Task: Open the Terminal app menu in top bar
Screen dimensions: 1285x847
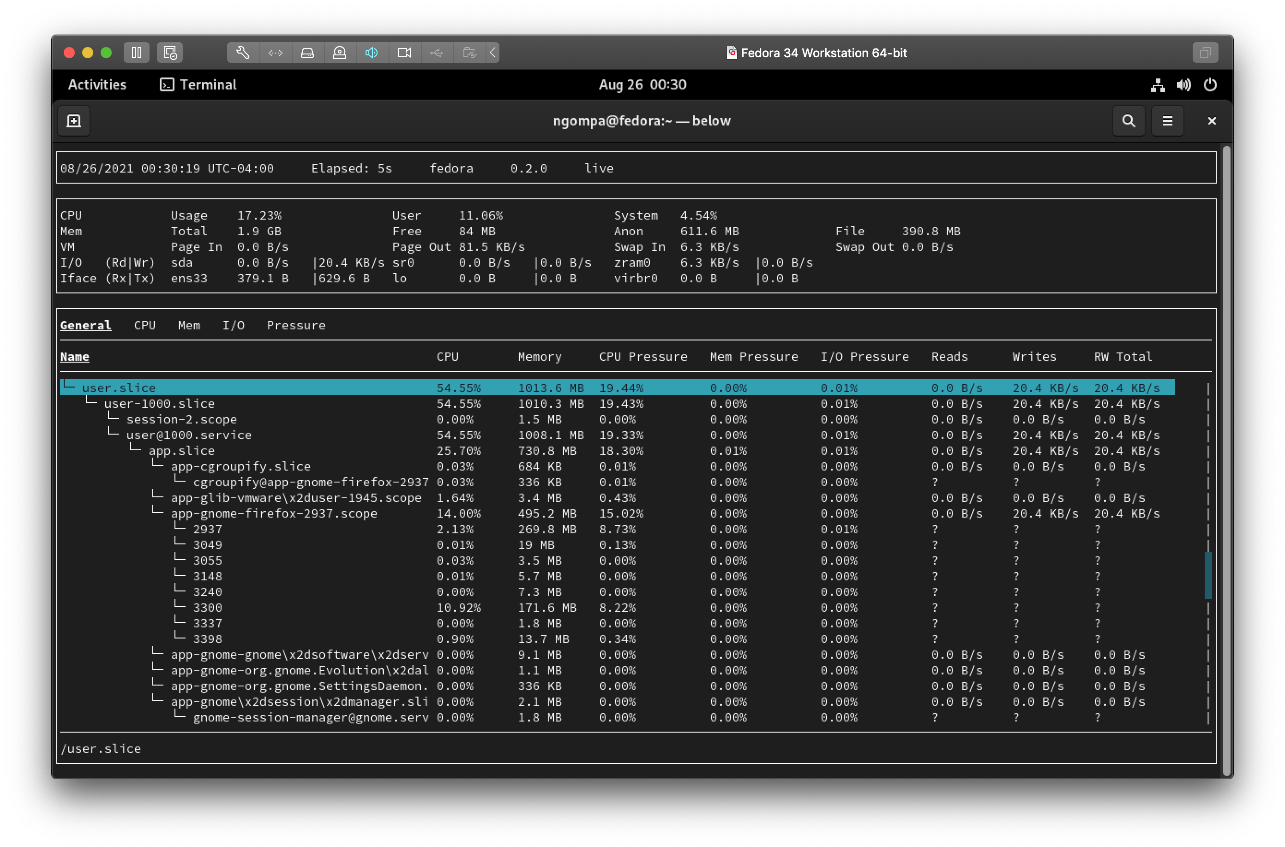Action: click(198, 84)
